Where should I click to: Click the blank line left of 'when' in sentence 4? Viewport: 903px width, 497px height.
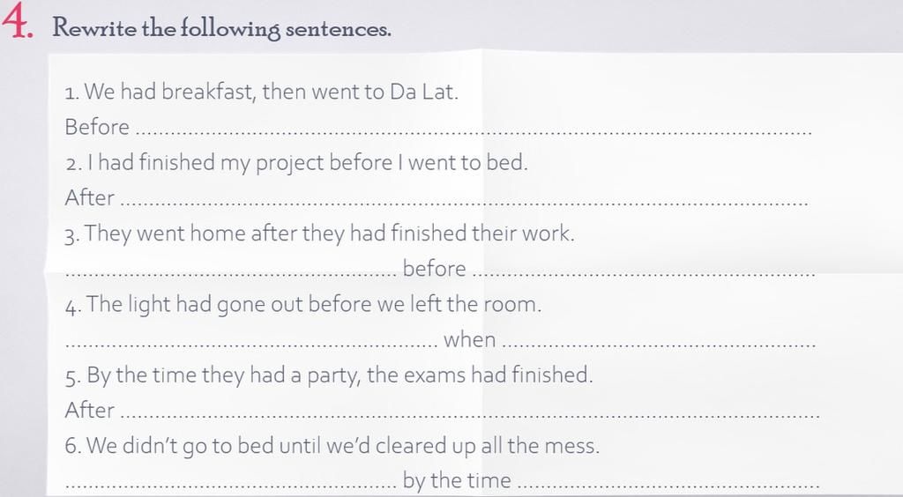pyautogui.click(x=251, y=345)
